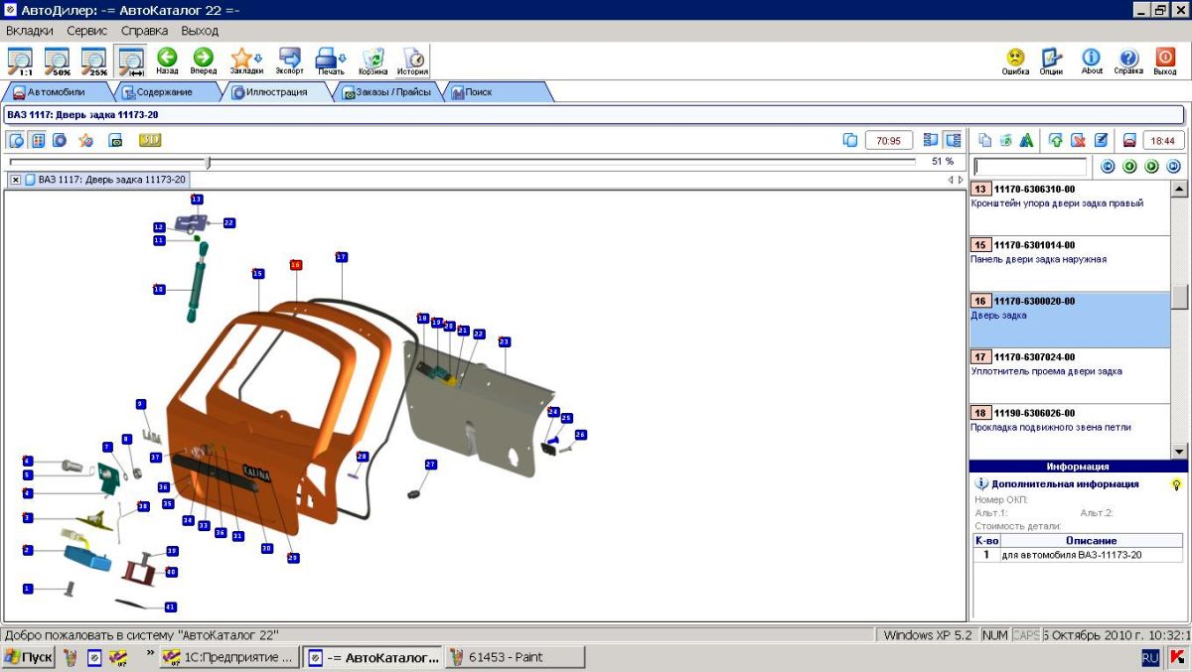Click the parts list scroll down arrow
This screenshot has width=1192, height=672.
pyautogui.click(x=1179, y=451)
